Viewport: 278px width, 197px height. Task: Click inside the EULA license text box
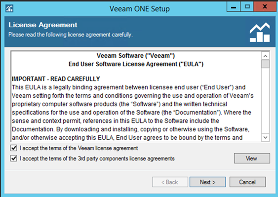coord(136,96)
